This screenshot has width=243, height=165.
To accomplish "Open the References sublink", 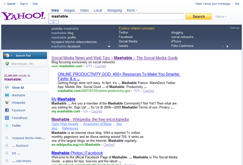I will [70, 128].
